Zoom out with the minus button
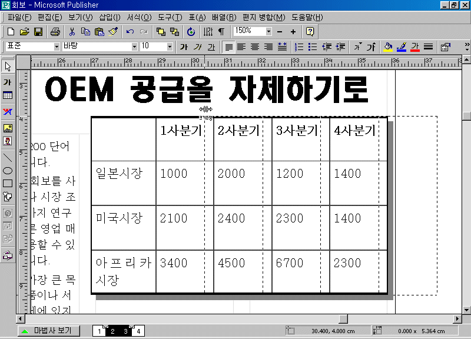471x339 pixels. [280, 32]
